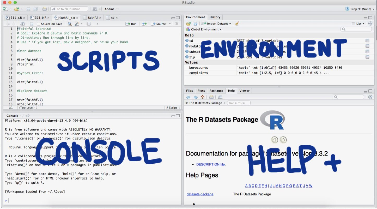Image resolution: width=377 pixels, height=209 pixels.
Task: Expand the zip data object arrow
Action: (x=187, y=57)
